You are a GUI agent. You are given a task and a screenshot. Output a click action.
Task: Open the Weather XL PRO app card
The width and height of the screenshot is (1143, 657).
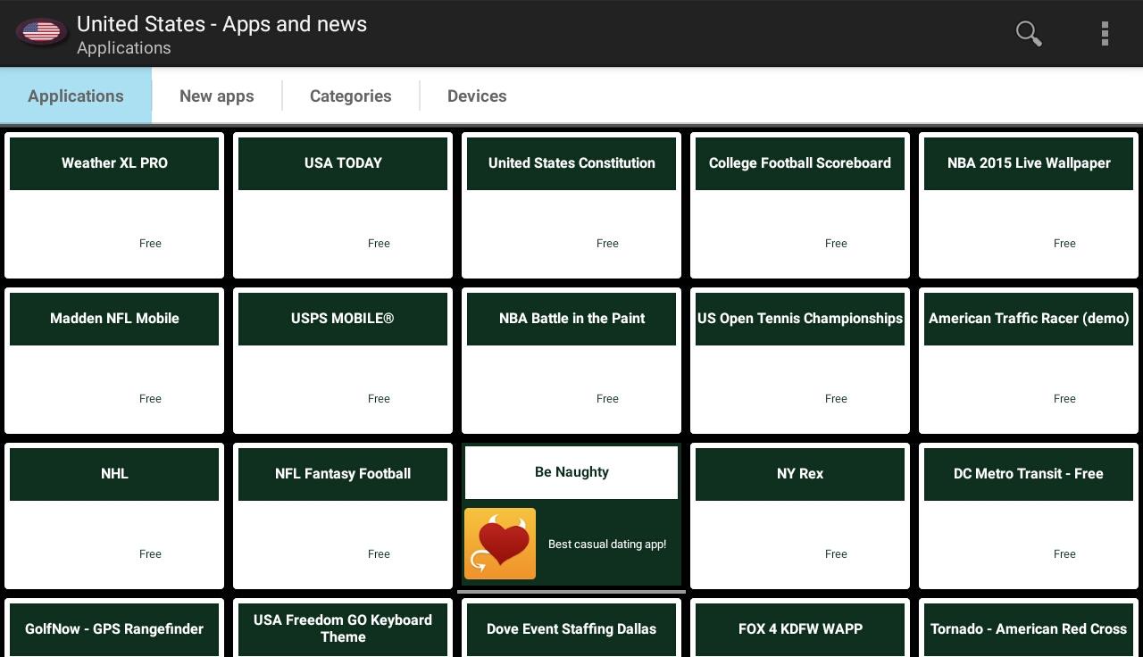[x=114, y=205]
